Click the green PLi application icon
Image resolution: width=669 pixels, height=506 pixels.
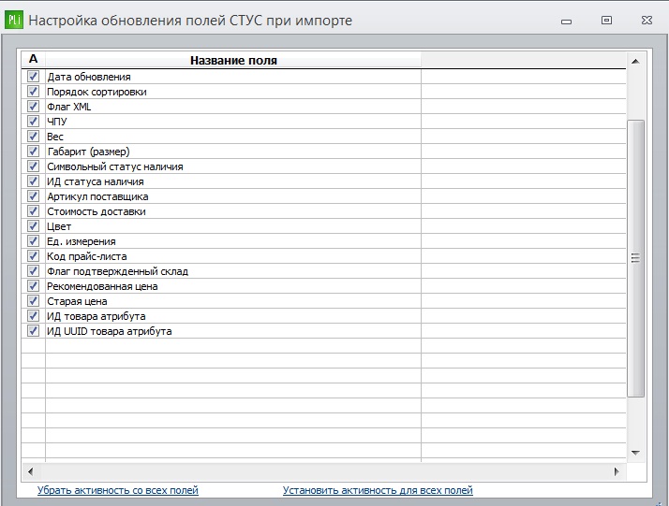point(14,20)
